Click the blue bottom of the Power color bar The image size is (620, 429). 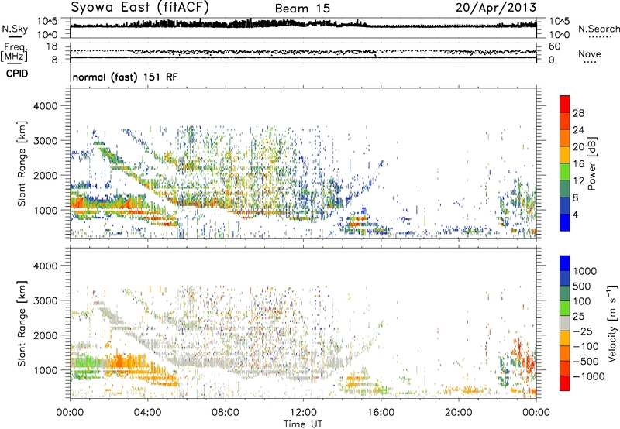[565, 223]
